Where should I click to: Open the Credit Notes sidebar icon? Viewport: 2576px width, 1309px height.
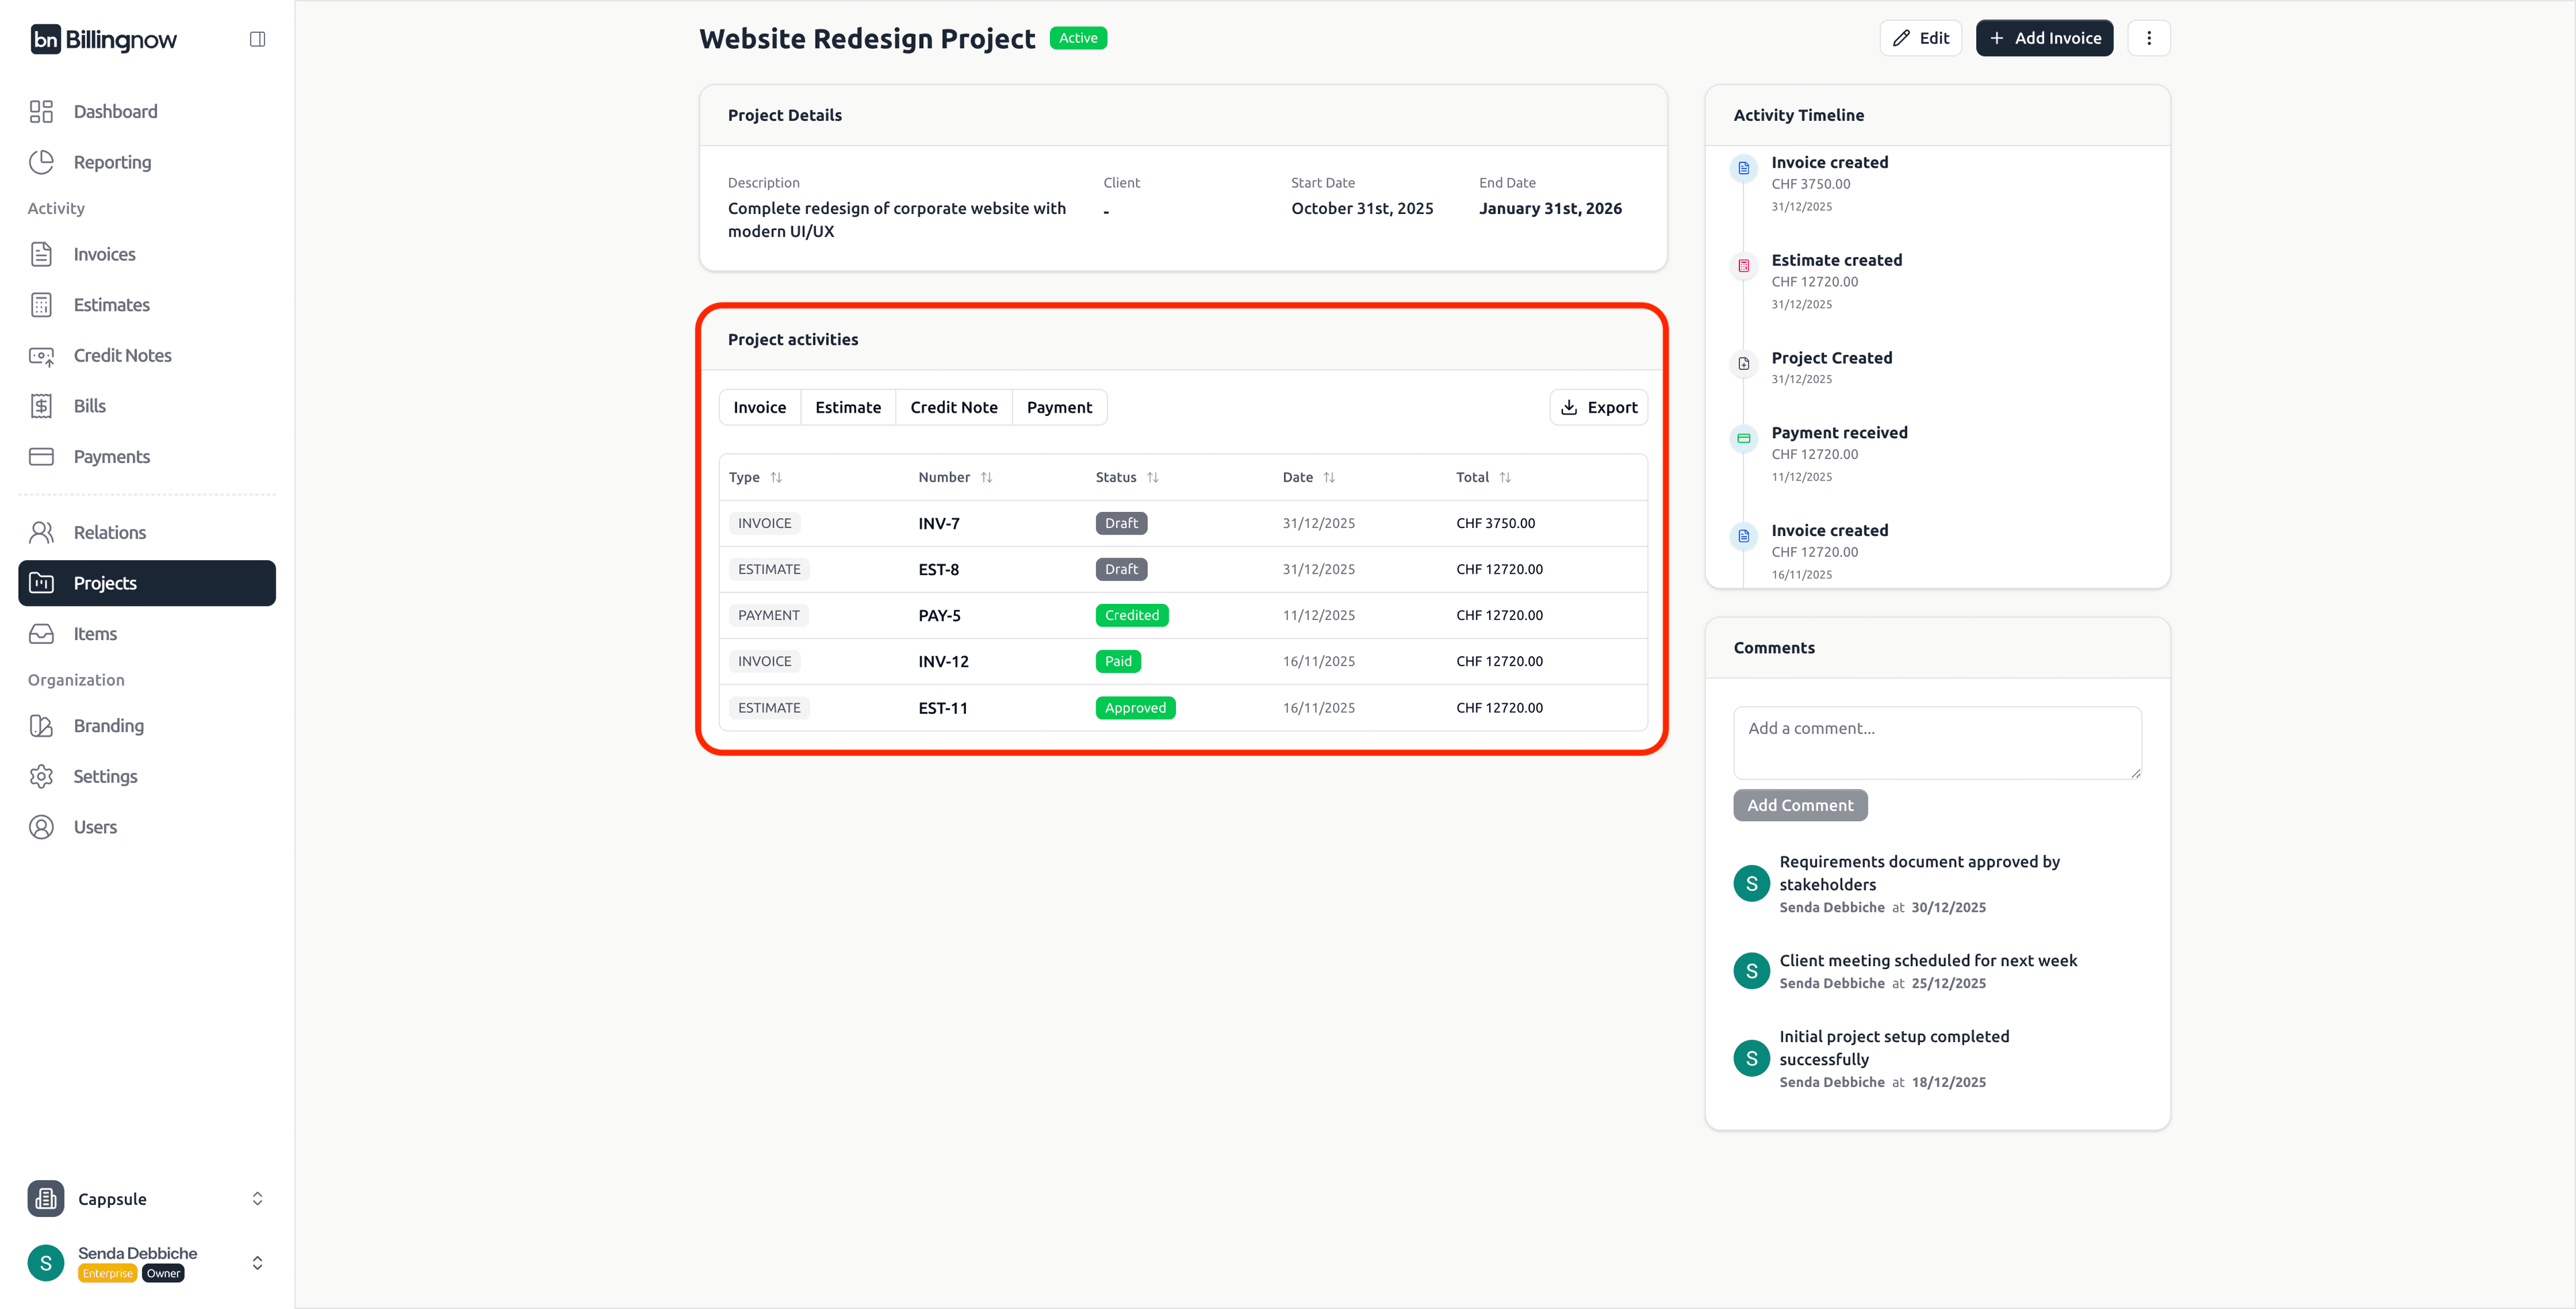click(x=41, y=356)
